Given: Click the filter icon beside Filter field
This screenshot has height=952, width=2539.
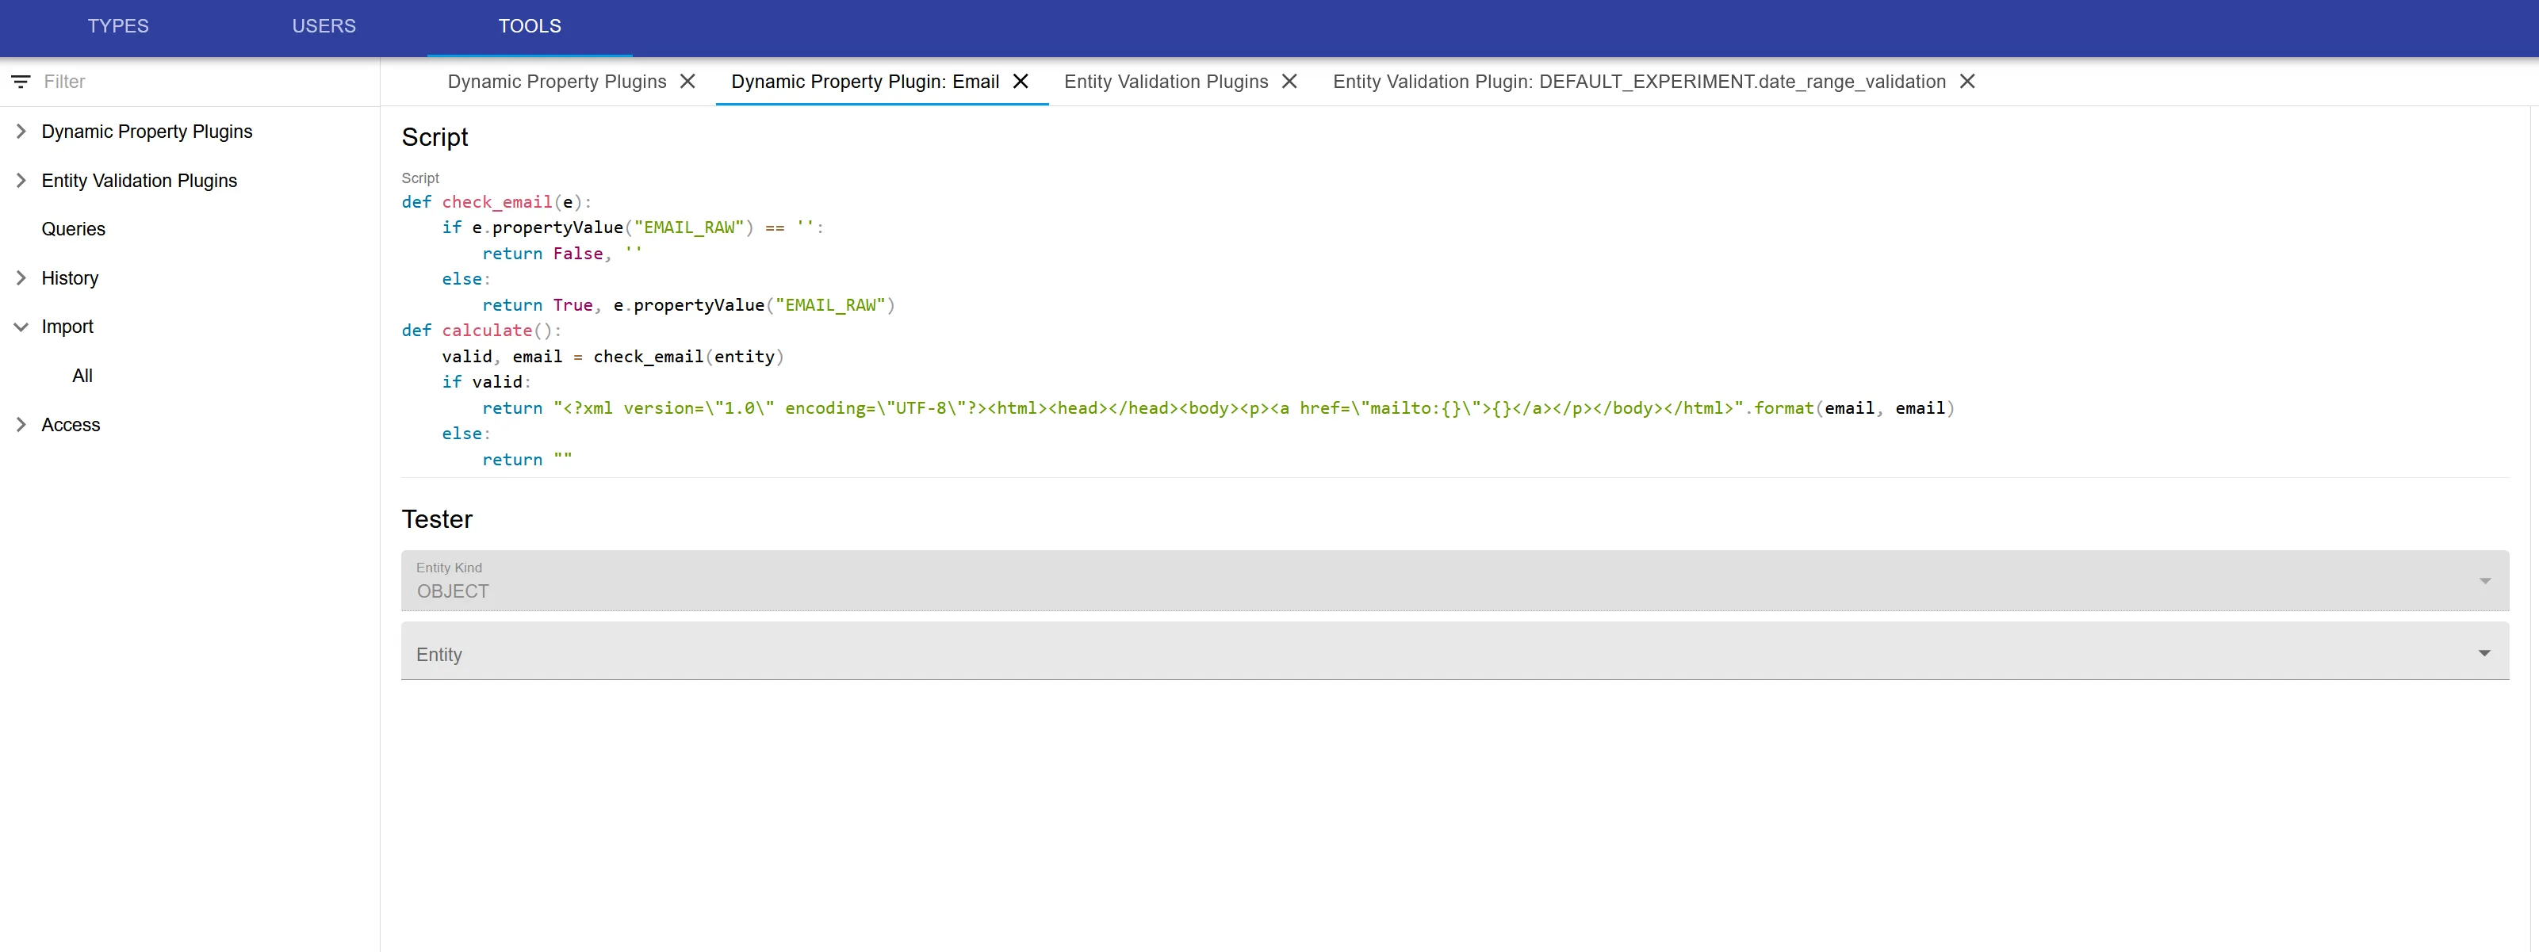Looking at the screenshot, I should pyautogui.click(x=21, y=82).
